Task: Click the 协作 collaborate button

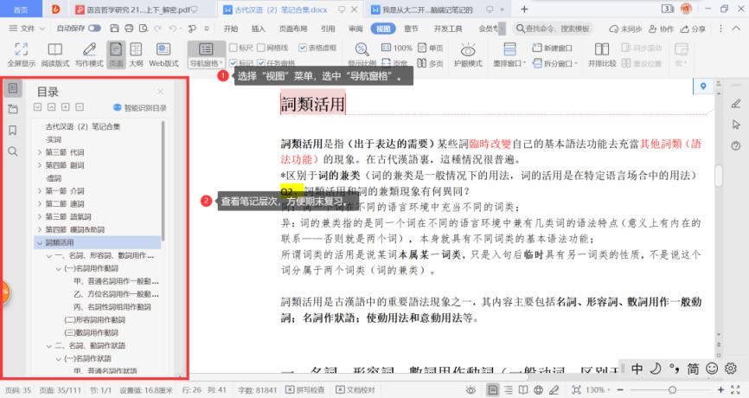Action: pyautogui.click(x=661, y=29)
